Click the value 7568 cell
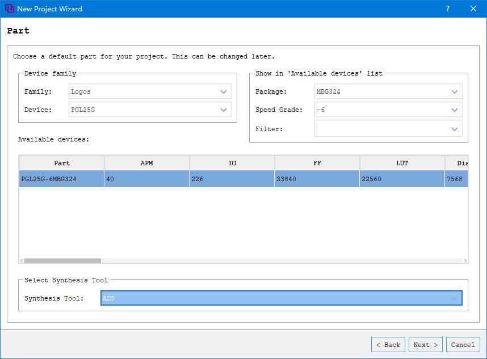Screen dimensions: 487x359 coord(456,179)
